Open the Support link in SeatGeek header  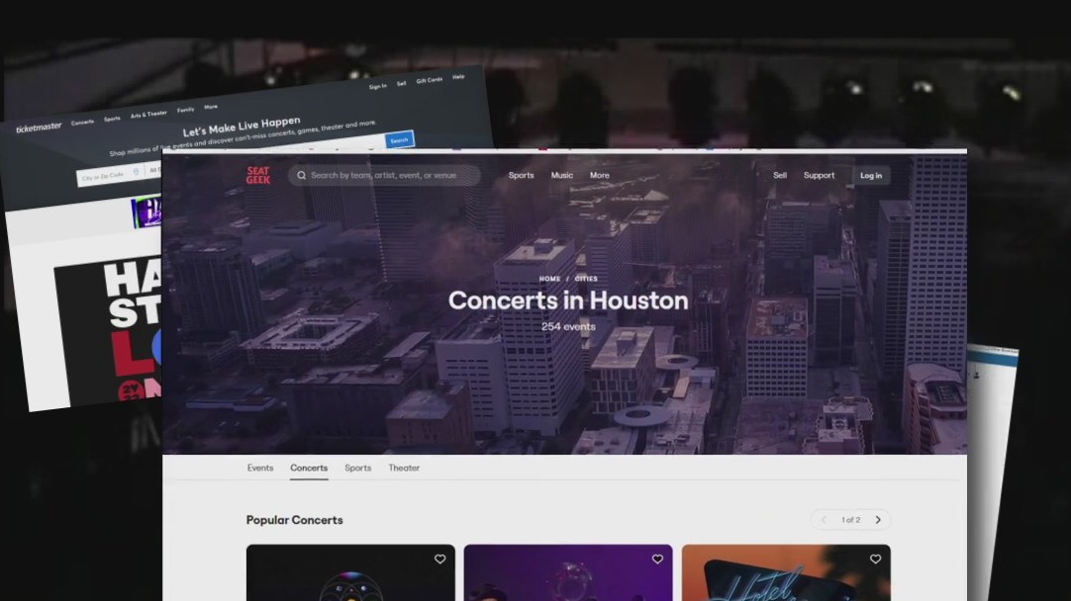tap(819, 175)
